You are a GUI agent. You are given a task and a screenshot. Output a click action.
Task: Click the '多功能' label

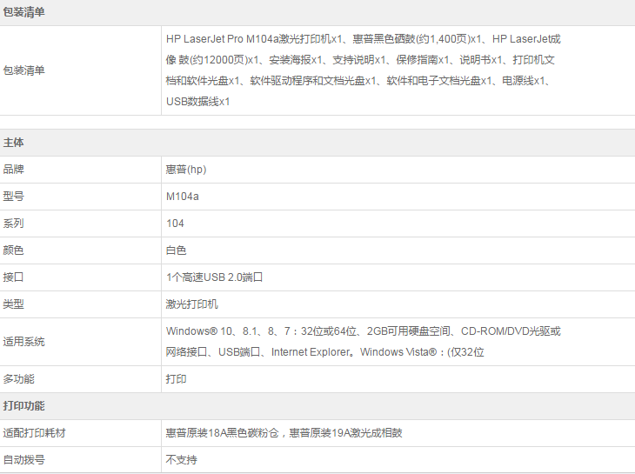coord(18,379)
